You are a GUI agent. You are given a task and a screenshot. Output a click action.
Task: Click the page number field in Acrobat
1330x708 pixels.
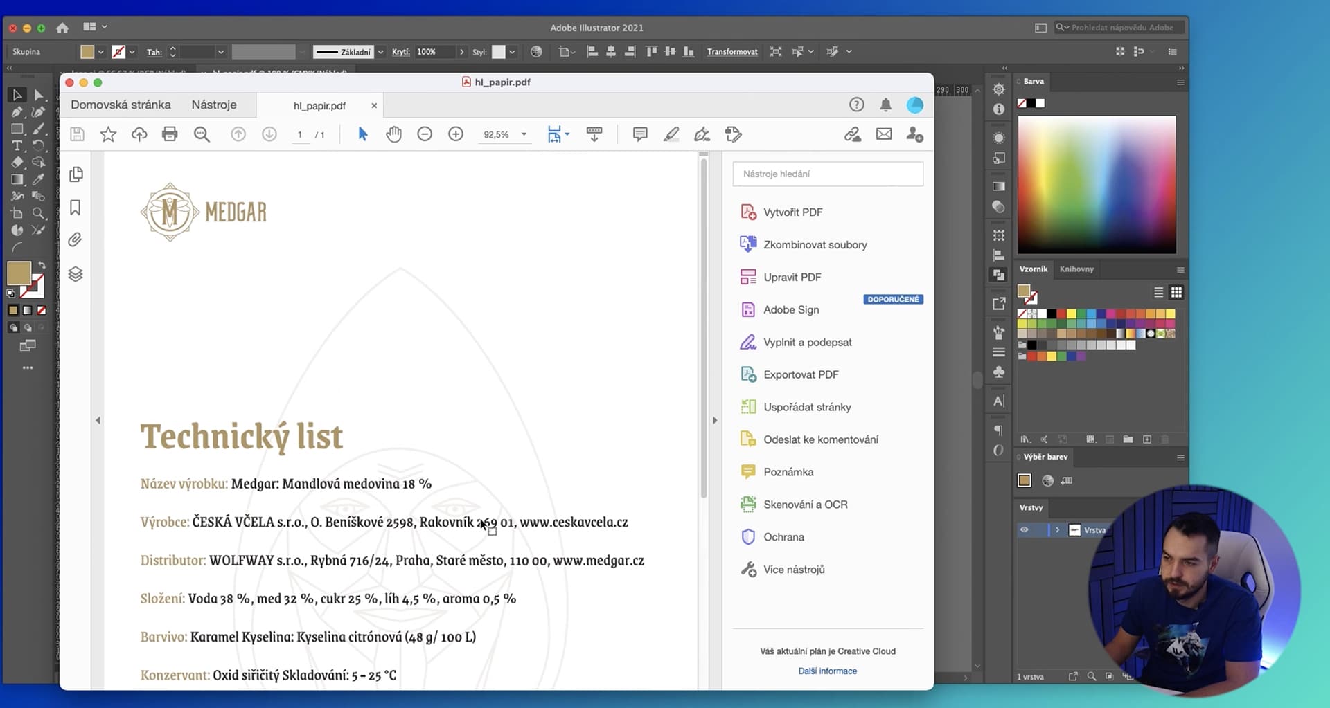coord(300,135)
